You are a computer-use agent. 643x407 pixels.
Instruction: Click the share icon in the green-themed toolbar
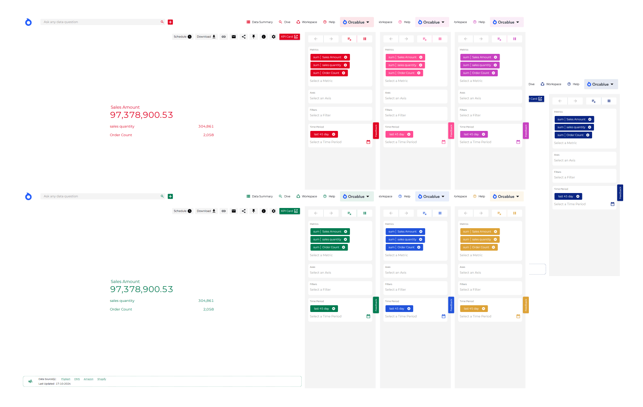tap(244, 211)
